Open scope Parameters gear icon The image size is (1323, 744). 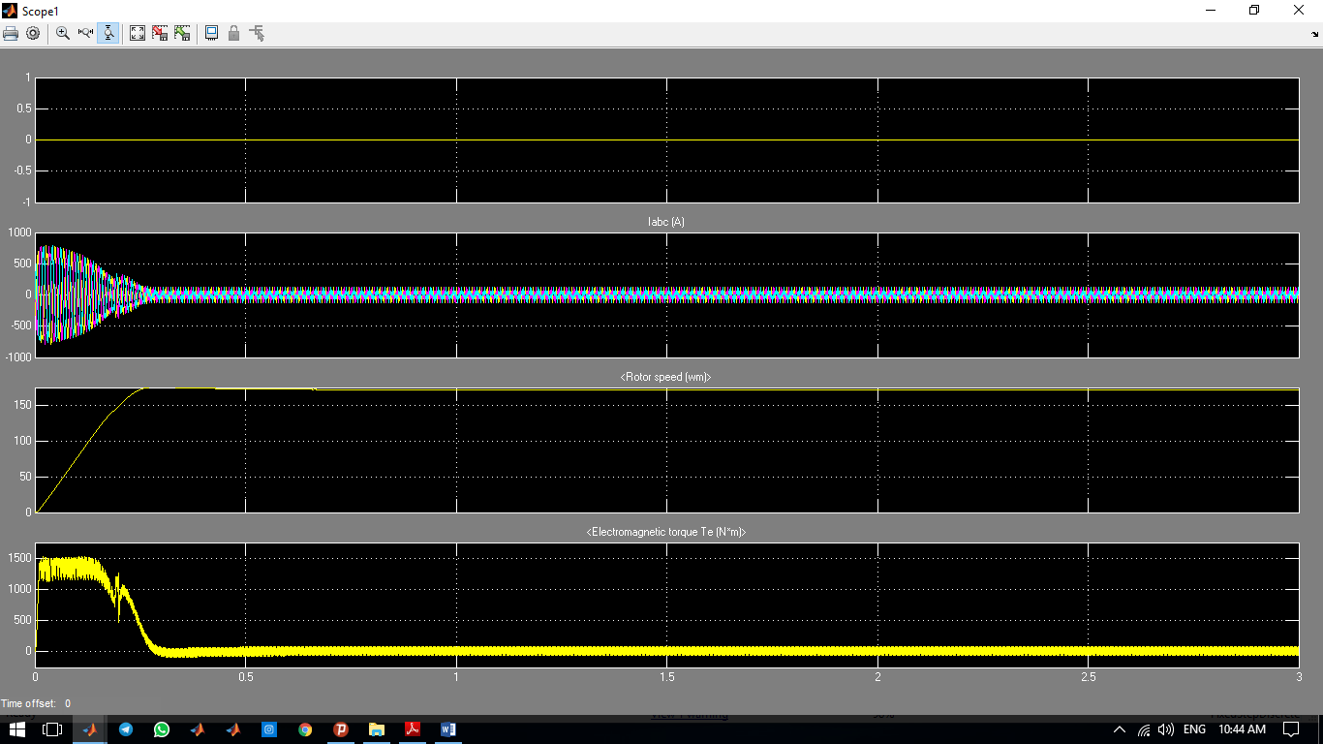click(33, 33)
